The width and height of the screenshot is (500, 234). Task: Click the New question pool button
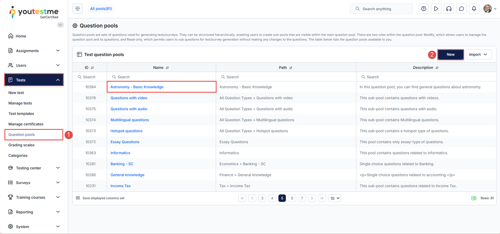coord(450,55)
